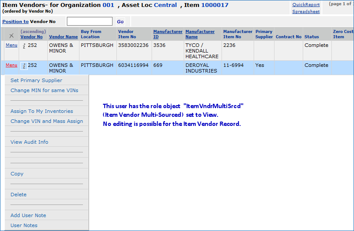Open Menu for the Tyco Kendall row
Image resolution: width=354 pixels, height=231 pixels.
point(11,45)
